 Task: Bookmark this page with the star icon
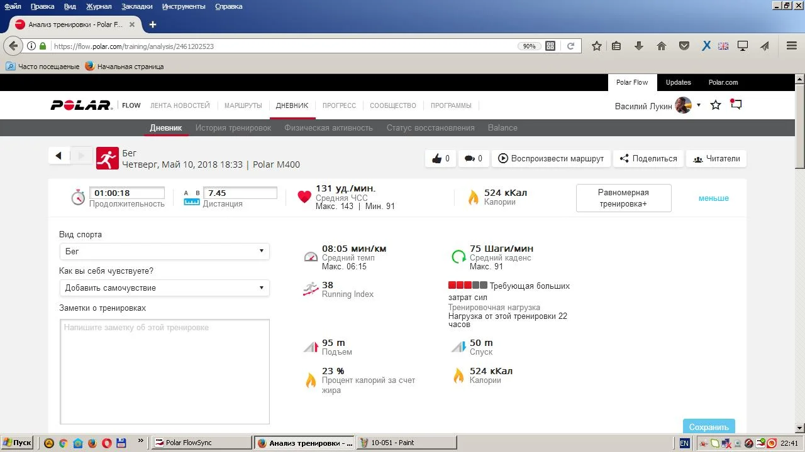click(597, 46)
